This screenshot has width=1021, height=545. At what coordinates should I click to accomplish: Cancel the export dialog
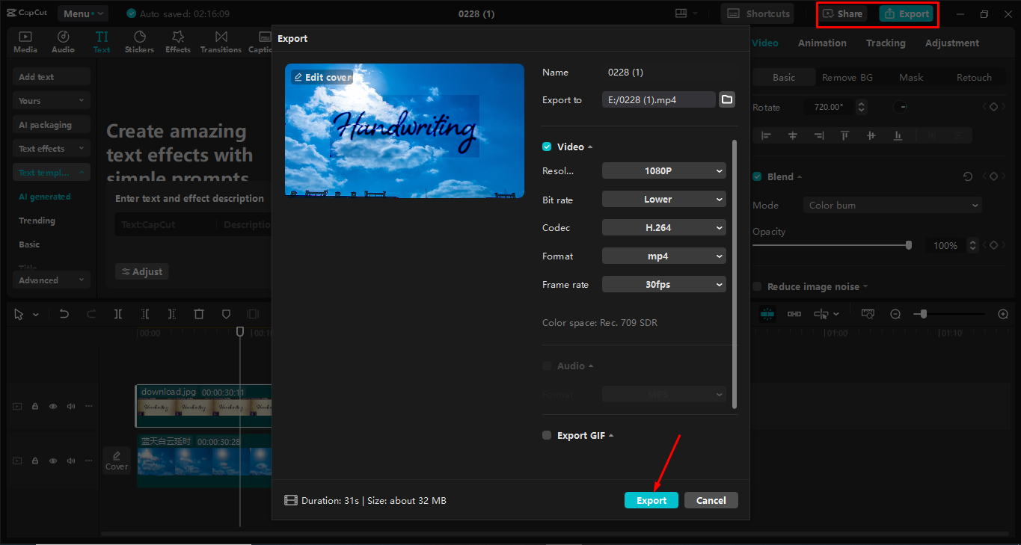[711, 499]
